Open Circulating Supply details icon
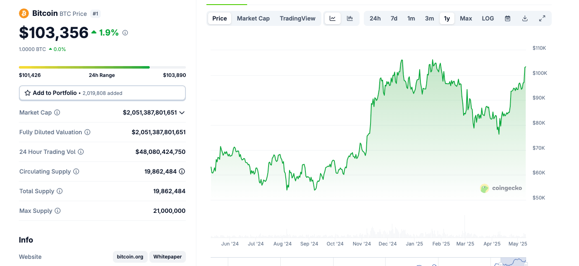This screenshot has height=266, width=579. [182, 171]
